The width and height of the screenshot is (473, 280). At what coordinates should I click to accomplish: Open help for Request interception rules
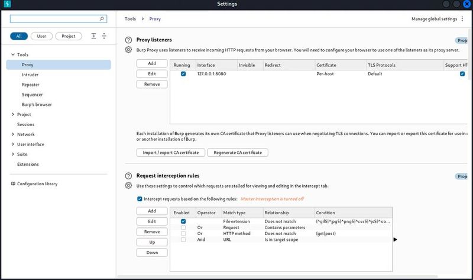point(128,176)
